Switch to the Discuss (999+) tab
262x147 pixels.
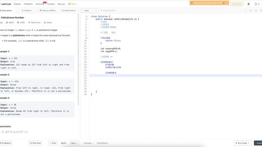pos(47,11)
